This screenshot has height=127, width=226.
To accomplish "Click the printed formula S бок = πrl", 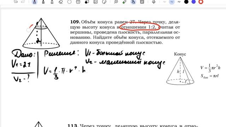I will point(209,76).
